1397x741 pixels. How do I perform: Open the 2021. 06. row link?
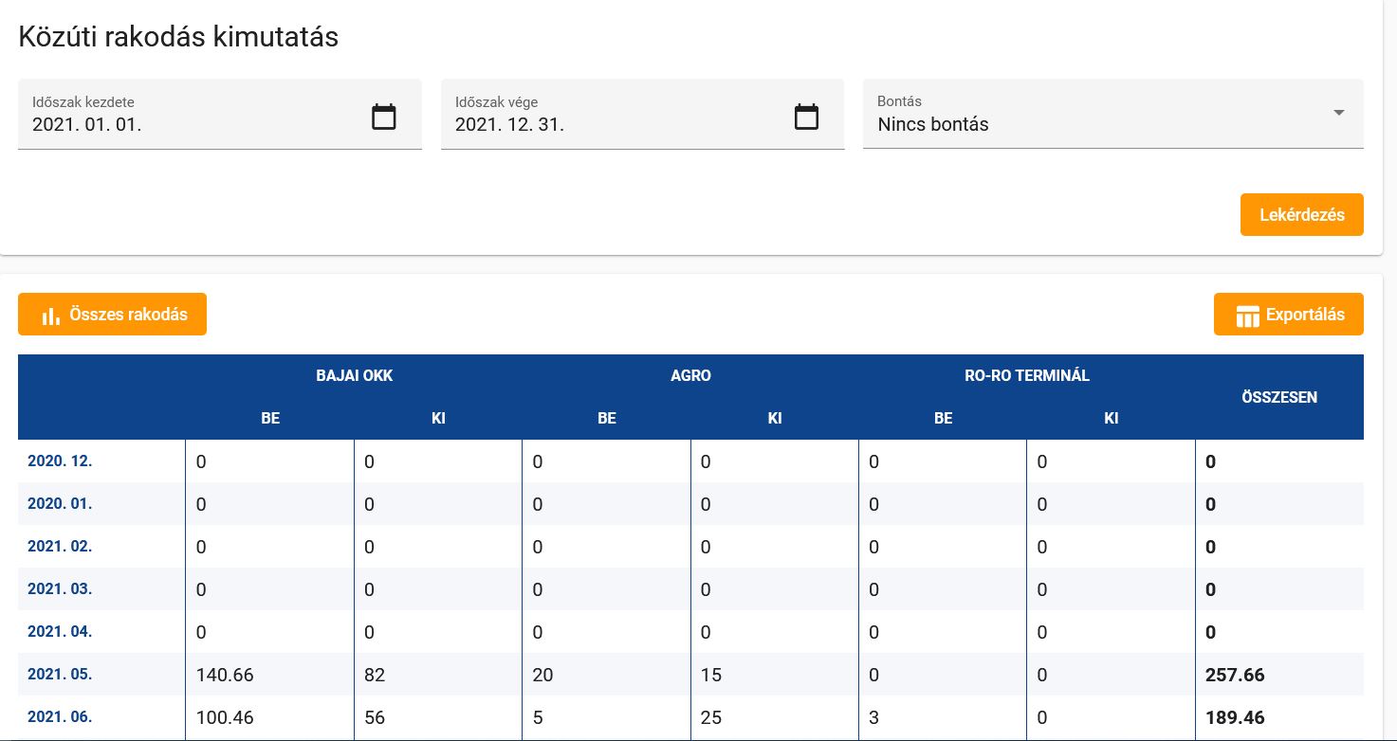[x=60, y=717]
